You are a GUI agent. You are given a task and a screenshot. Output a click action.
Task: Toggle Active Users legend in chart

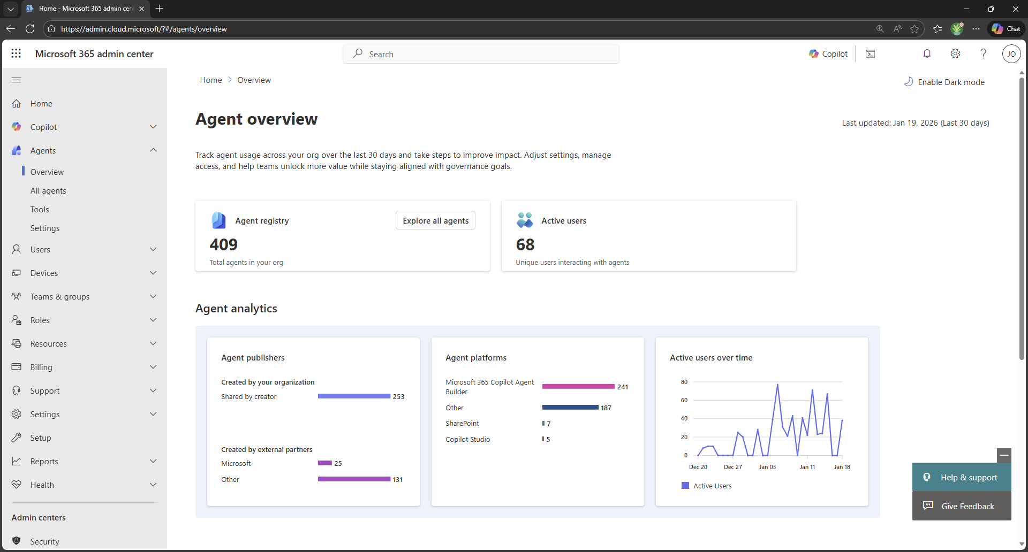tap(706, 486)
